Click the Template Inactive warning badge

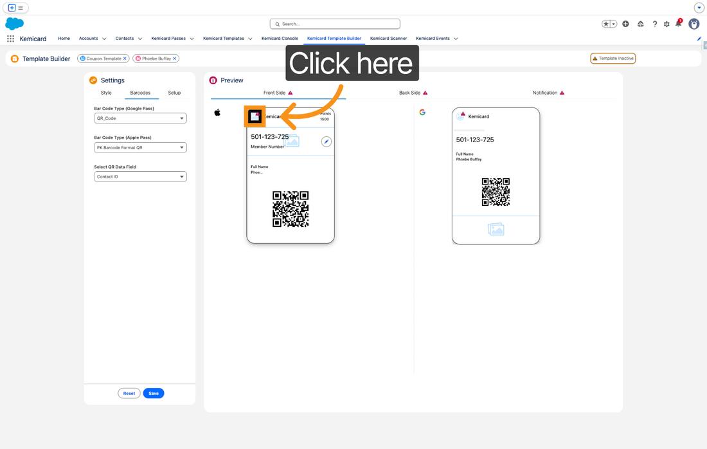coord(613,58)
